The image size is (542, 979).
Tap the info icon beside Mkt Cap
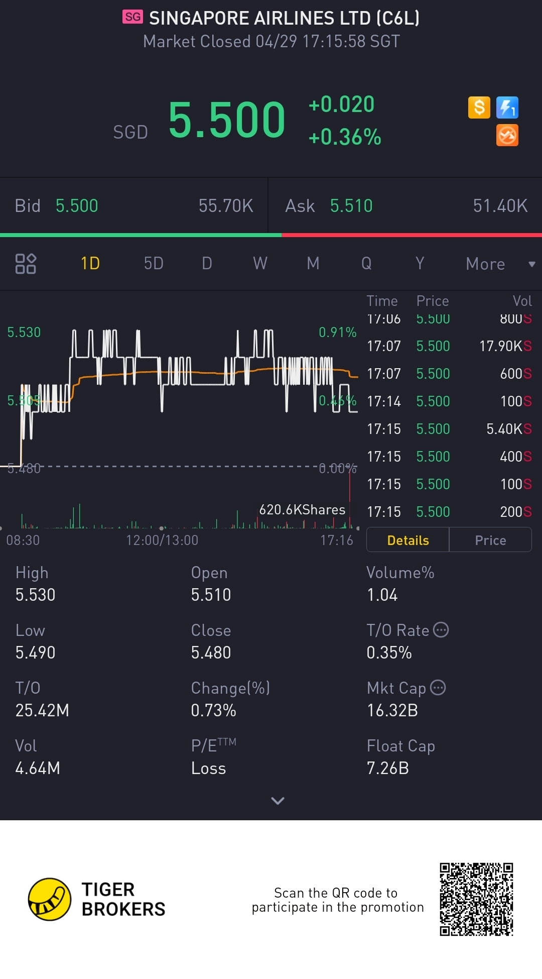438,687
